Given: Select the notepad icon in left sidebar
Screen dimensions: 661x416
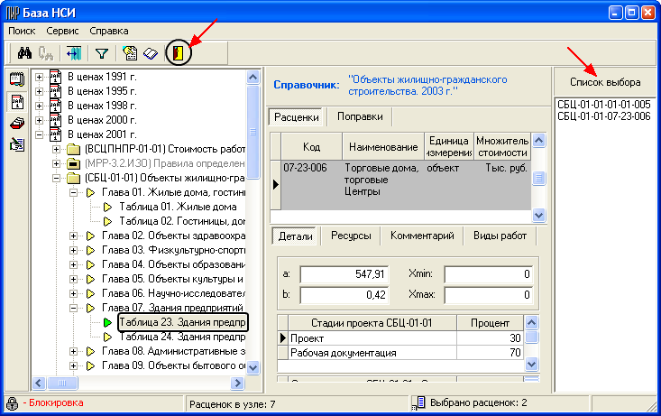Looking at the screenshot, I should (x=16, y=79).
